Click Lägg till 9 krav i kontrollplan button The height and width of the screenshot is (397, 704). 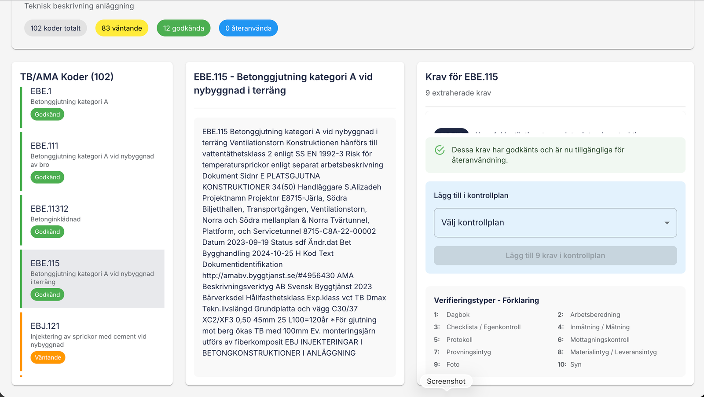[555, 256]
